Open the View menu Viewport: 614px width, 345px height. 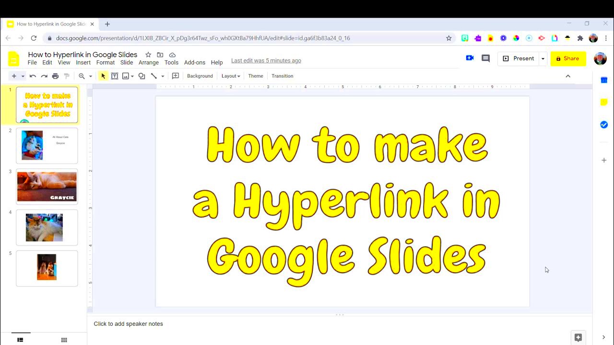(x=64, y=62)
